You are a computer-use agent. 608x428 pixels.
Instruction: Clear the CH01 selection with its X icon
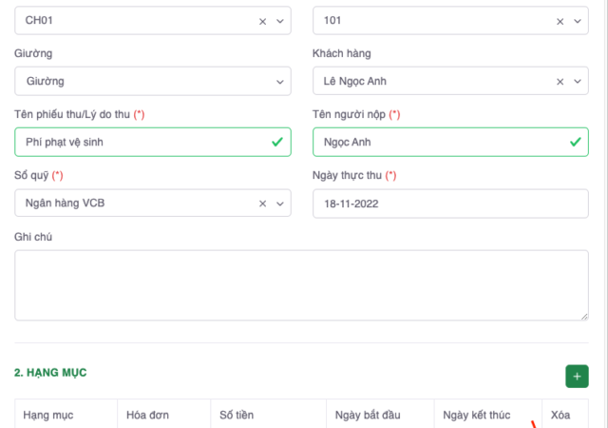point(263,21)
